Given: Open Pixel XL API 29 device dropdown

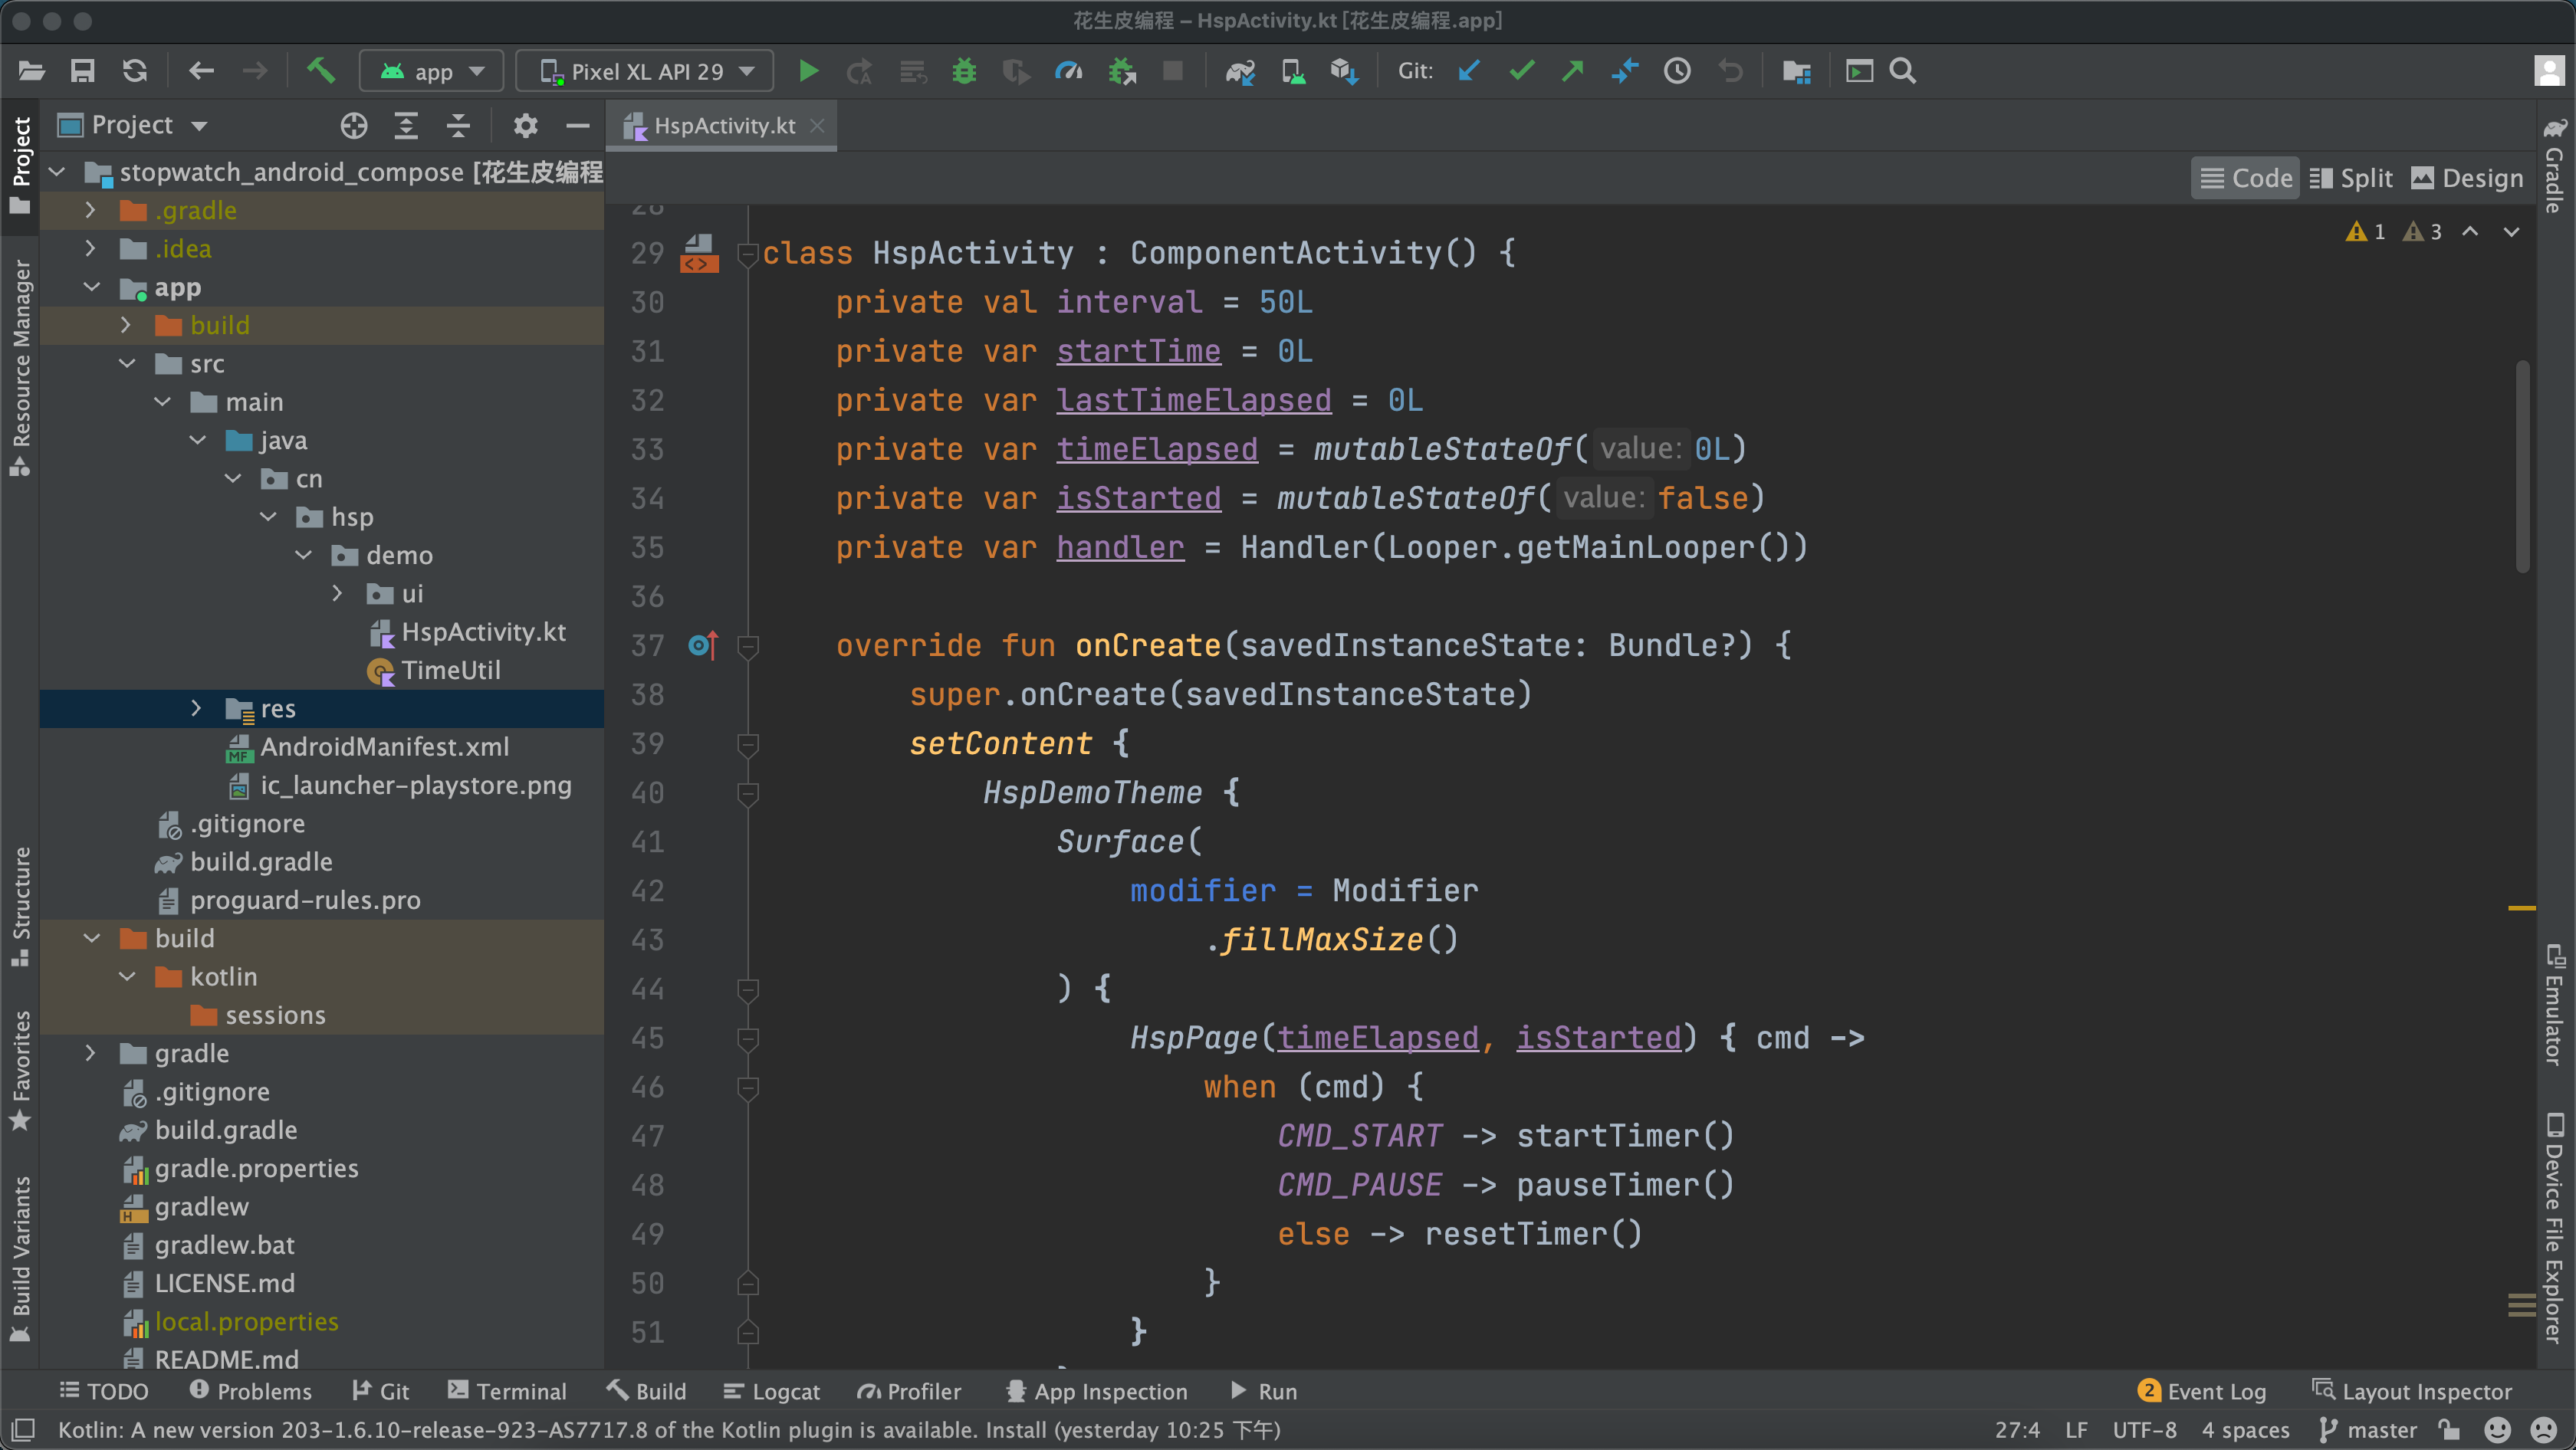Looking at the screenshot, I should click(x=646, y=71).
